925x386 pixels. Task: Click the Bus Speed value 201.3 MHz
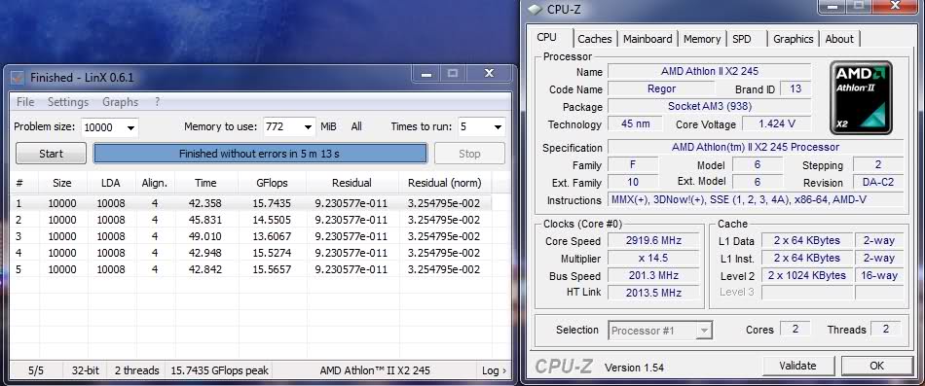click(653, 275)
